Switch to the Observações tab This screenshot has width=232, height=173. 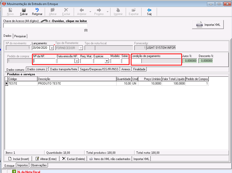pyautogui.click(x=38, y=165)
